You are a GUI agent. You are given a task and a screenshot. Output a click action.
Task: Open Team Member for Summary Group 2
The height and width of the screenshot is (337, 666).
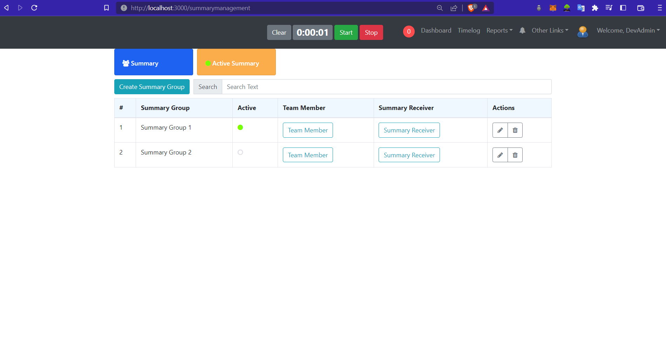(x=308, y=155)
